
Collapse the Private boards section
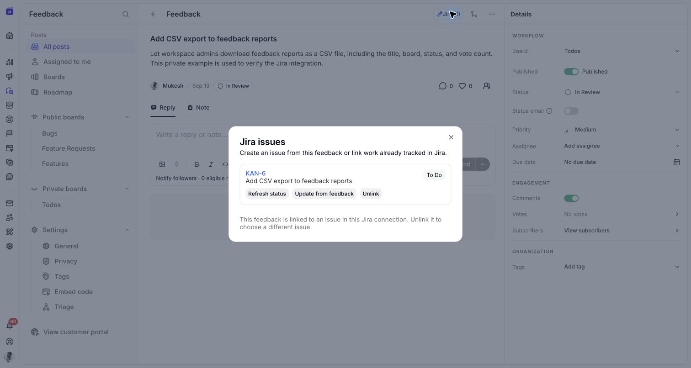point(127,189)
